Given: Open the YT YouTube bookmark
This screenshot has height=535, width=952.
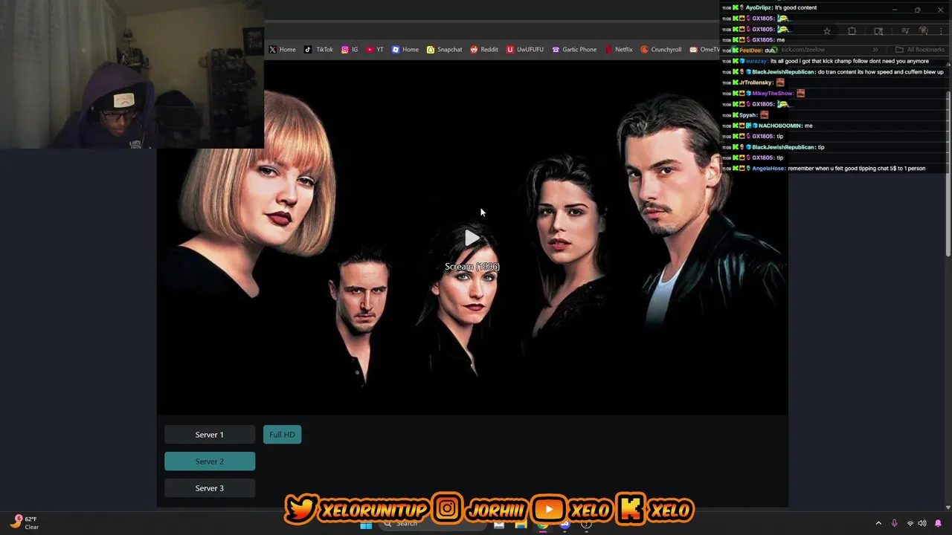Looking at the screenshot, I should (375, 50).
